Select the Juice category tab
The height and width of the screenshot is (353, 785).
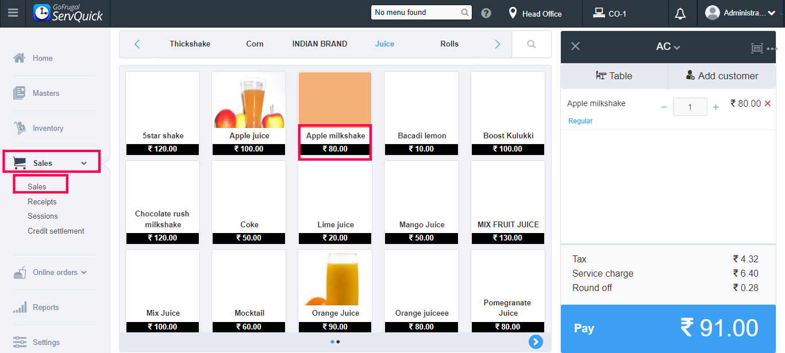[384, 44]
